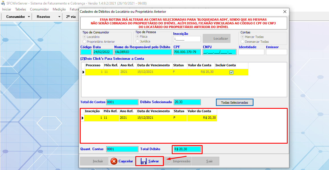
Task: Uncheck the Incluir Conta checkbox
Action: tap(231, 72)
